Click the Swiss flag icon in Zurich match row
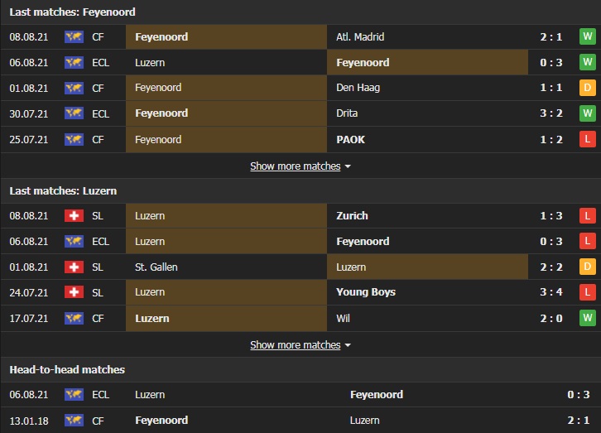Viewport: 601px width, 433px height. [x=74, y=216]
